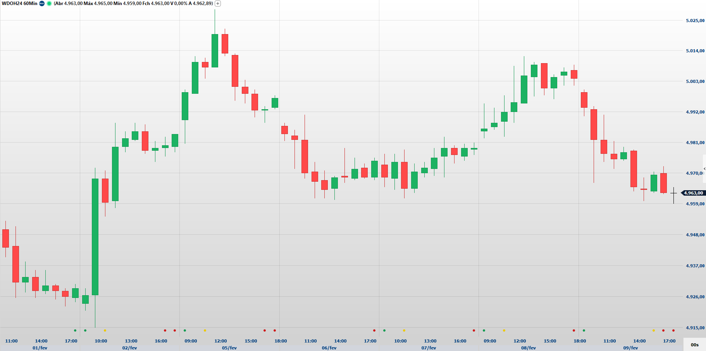Click the 4.963,00 current price tag
The width and height of the screenshot is (706, 351).
693,193
